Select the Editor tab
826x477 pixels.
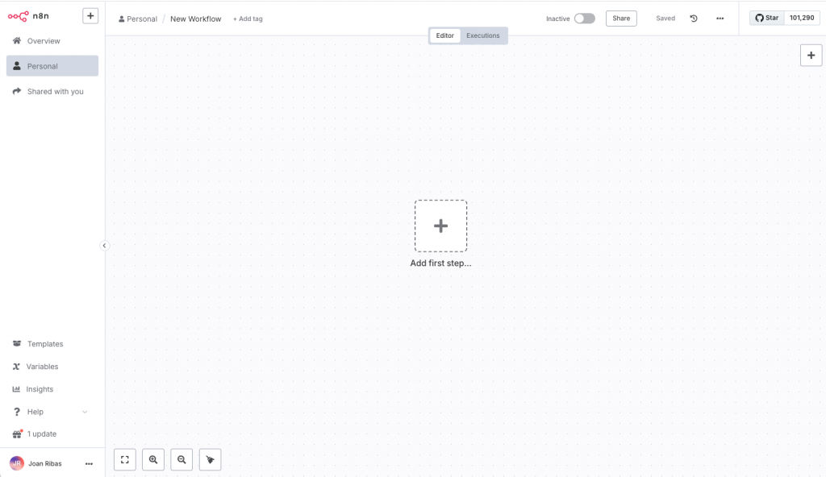coord(445,35)
